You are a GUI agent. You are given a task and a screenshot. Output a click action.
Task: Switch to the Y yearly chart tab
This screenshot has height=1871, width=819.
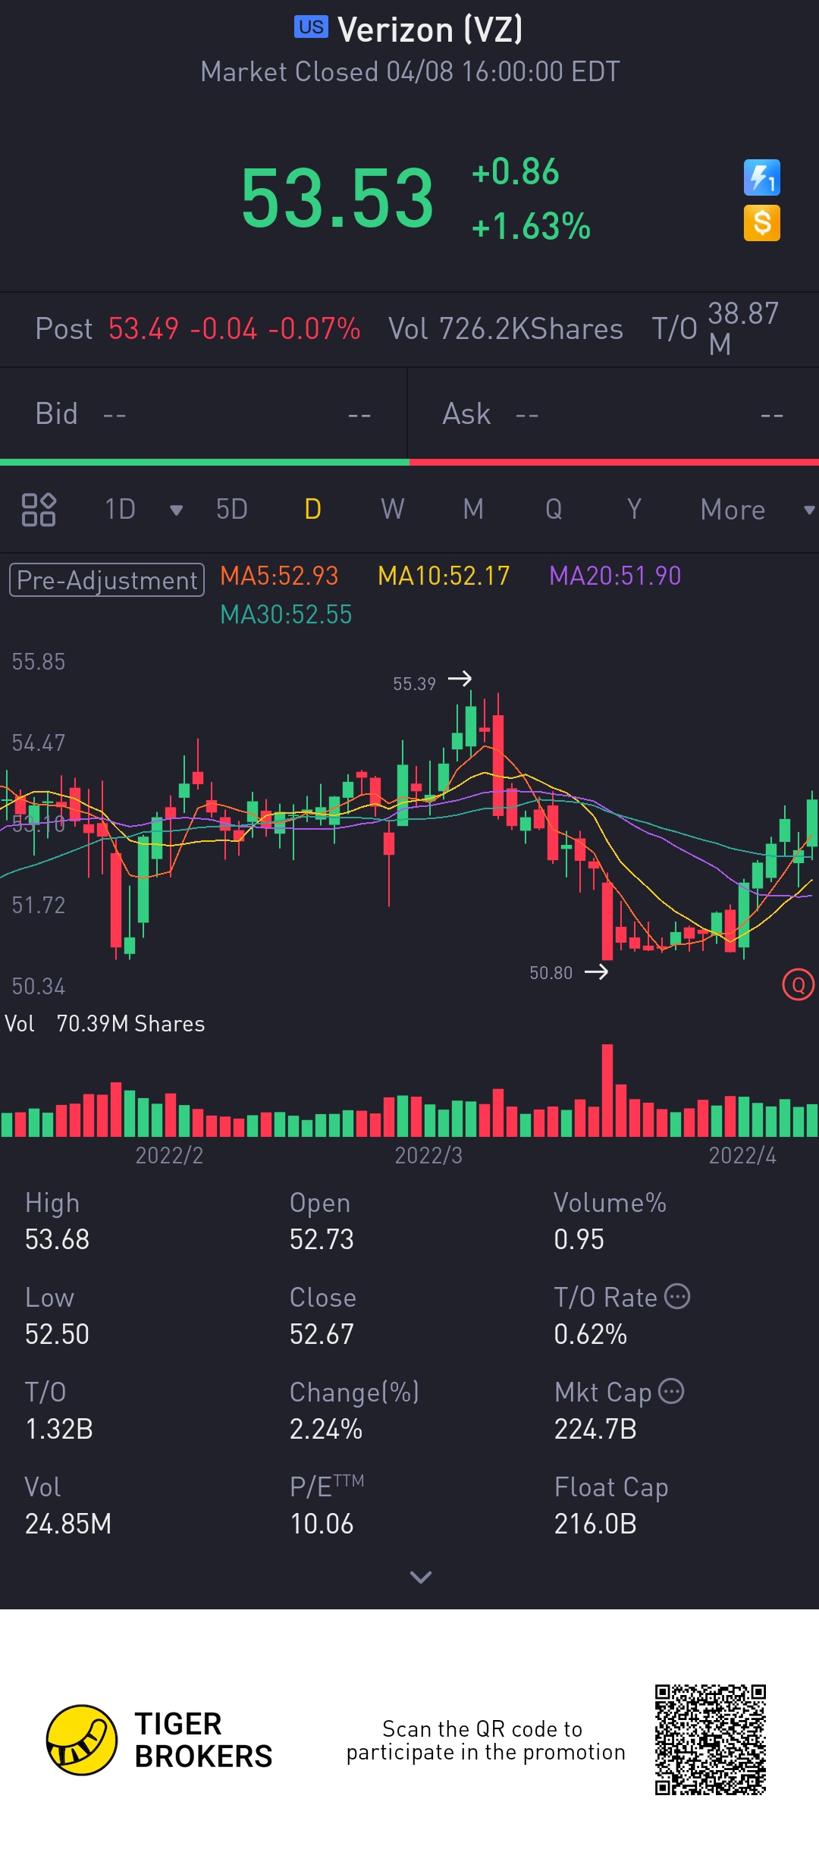[x=634, y=510]
